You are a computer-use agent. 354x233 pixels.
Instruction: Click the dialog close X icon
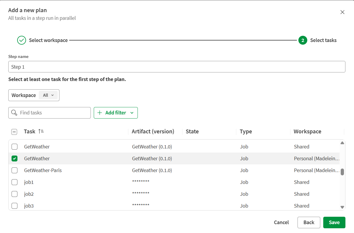[x=342, y=12]
